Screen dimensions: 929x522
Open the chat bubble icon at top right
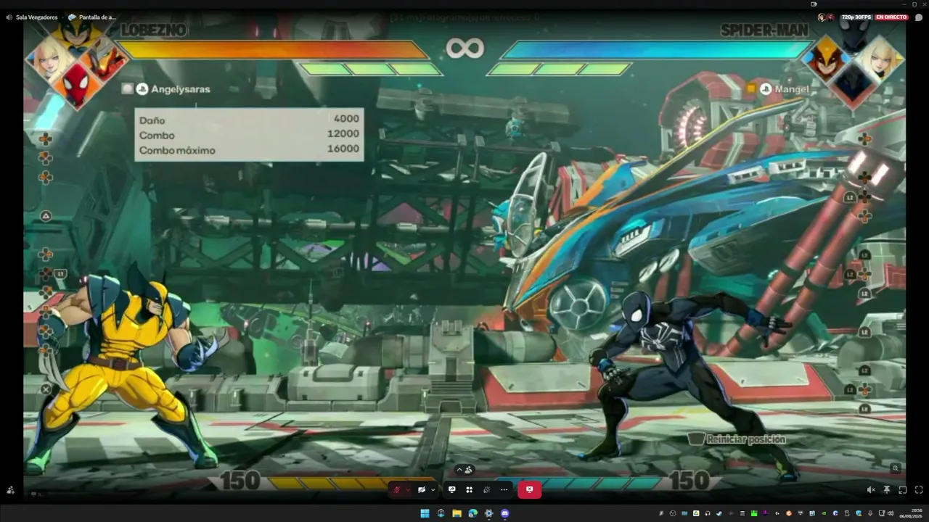918,17
